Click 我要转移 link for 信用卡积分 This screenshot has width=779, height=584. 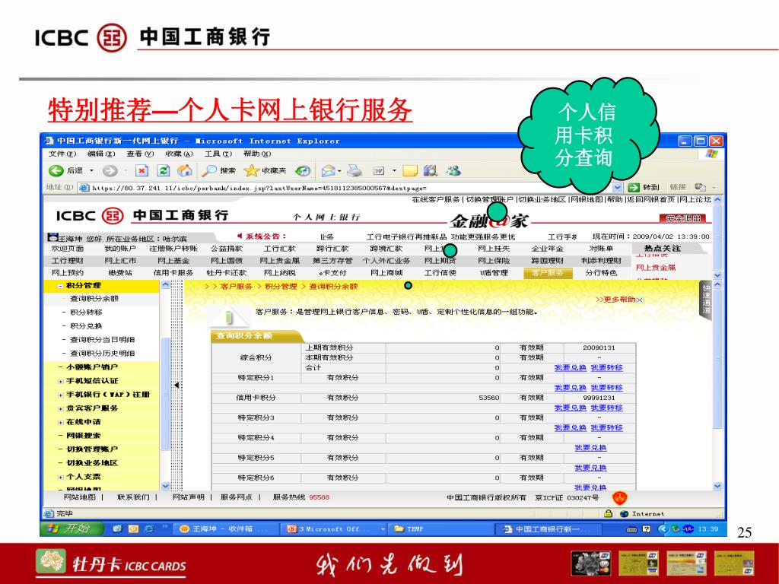[606, 408]
